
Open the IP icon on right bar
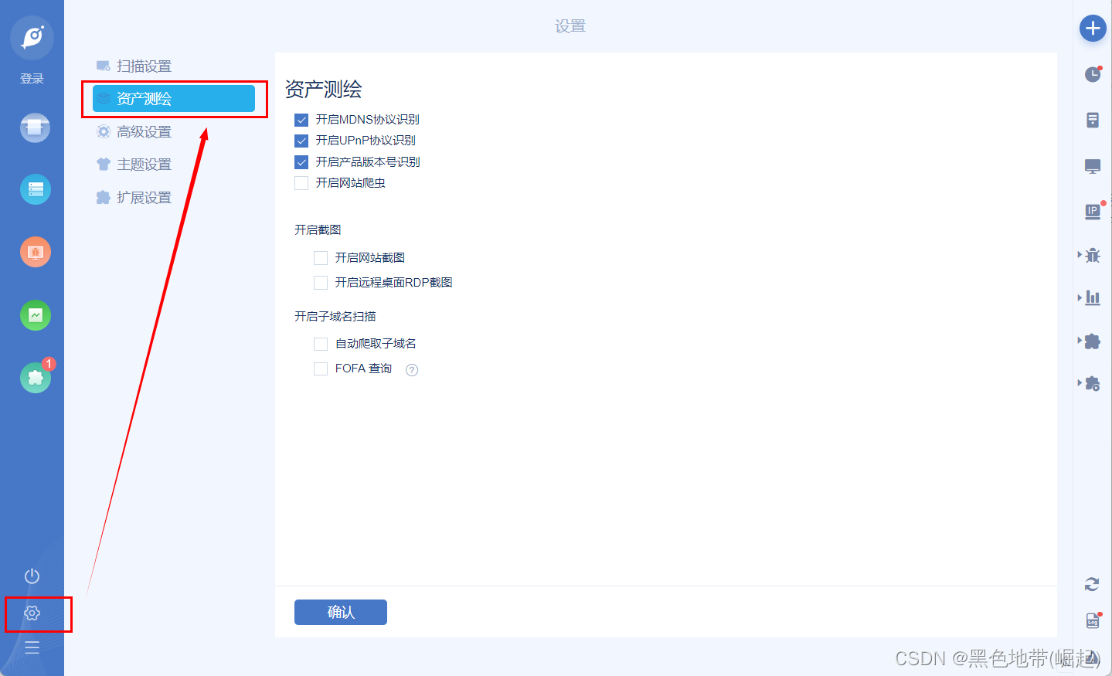(x=1093, y=211)
